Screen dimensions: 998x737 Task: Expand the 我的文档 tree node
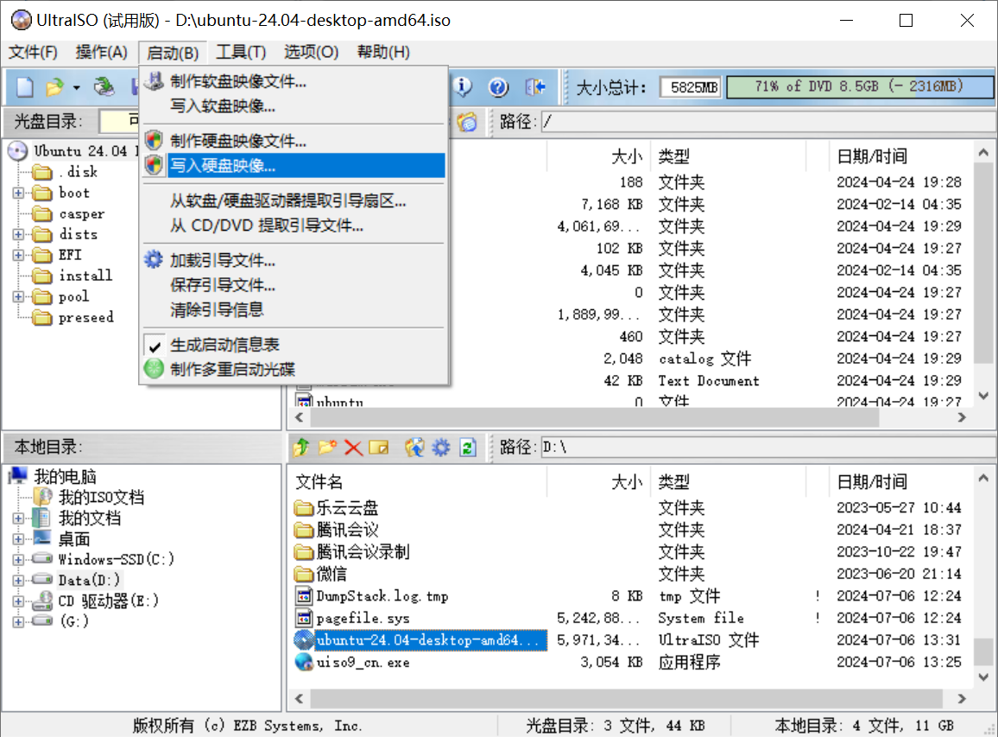[18, 518]
